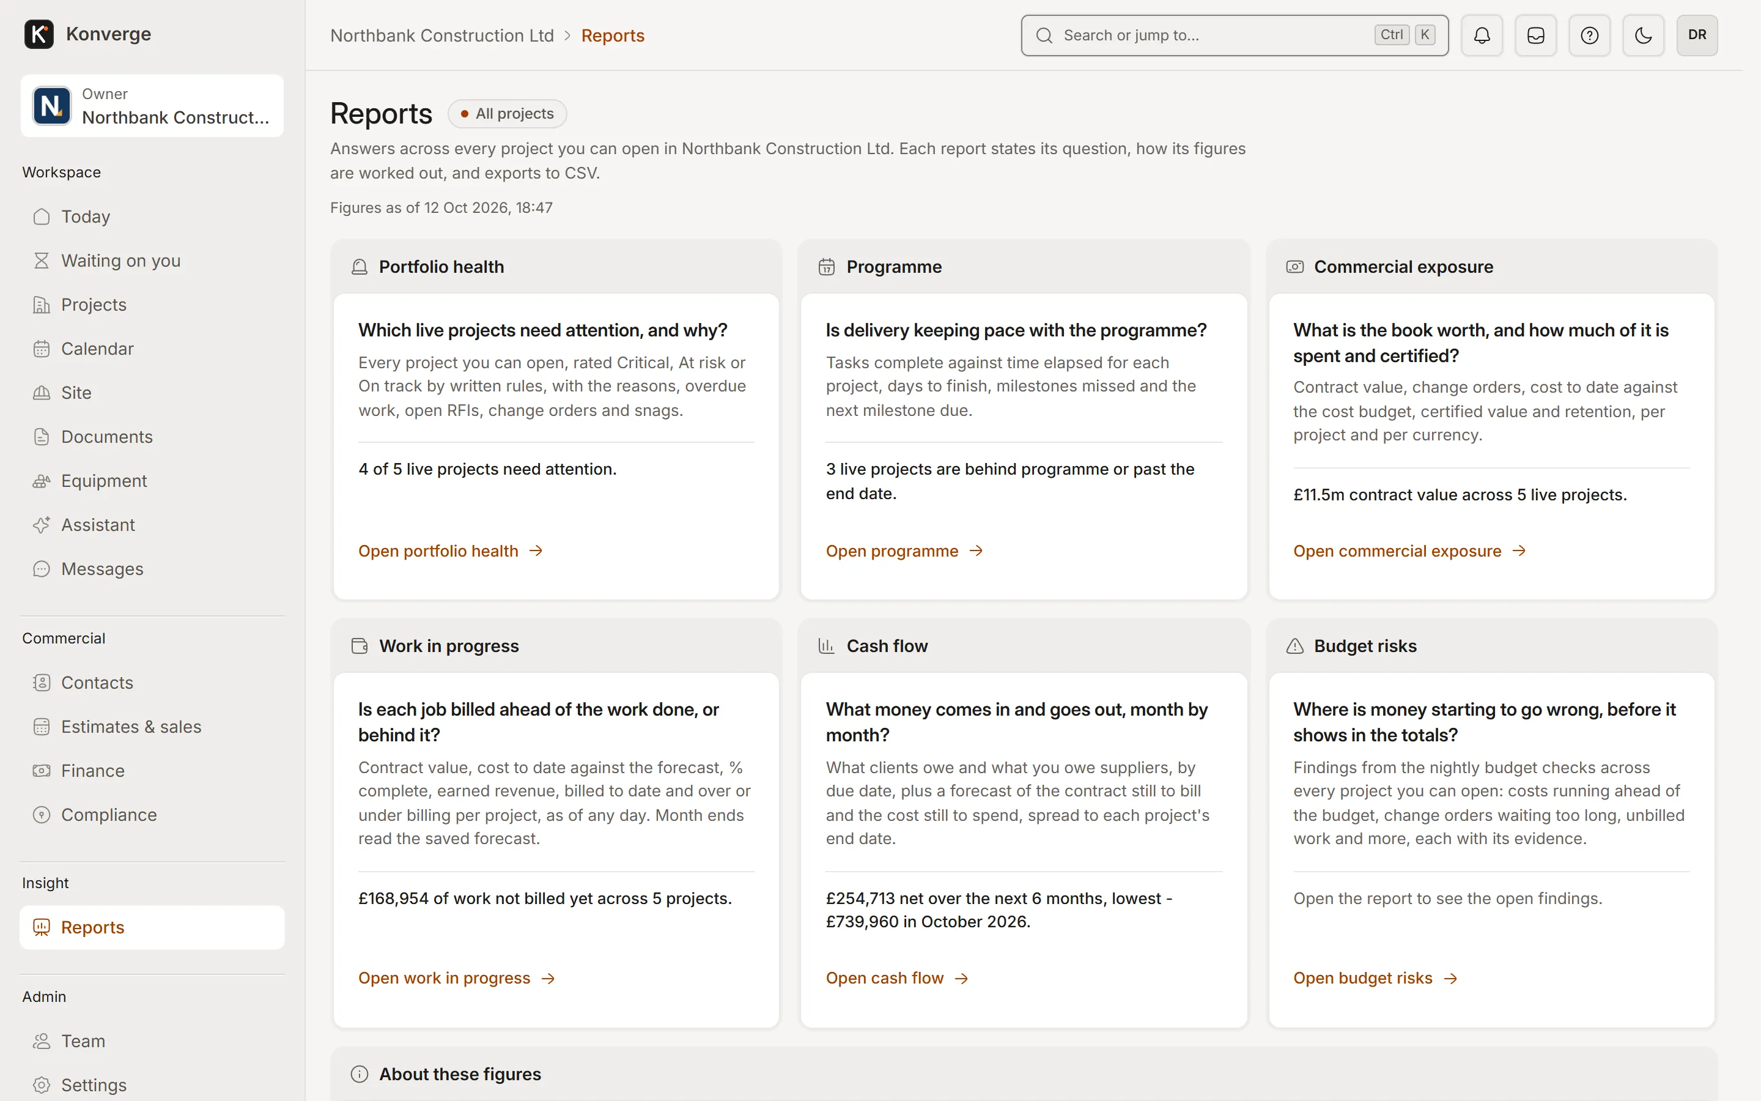Open Messages in the sidebar
This screenshot has height=1101, width=1761.
coord(152,569)
